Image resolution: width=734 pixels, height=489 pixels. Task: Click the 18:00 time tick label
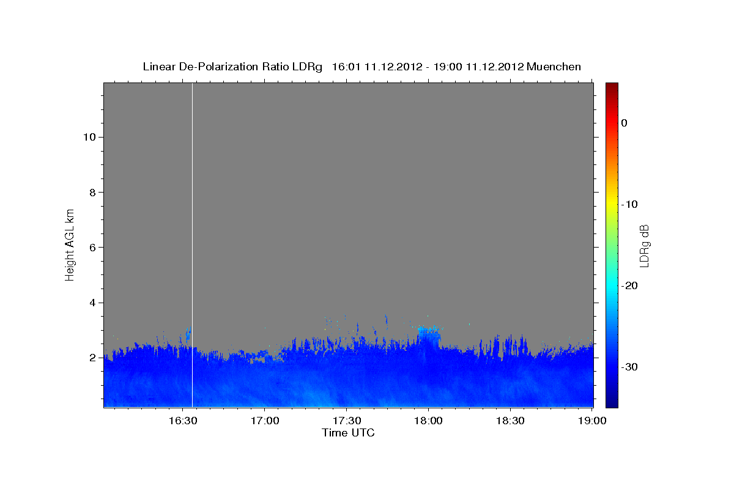pos(428,421)
